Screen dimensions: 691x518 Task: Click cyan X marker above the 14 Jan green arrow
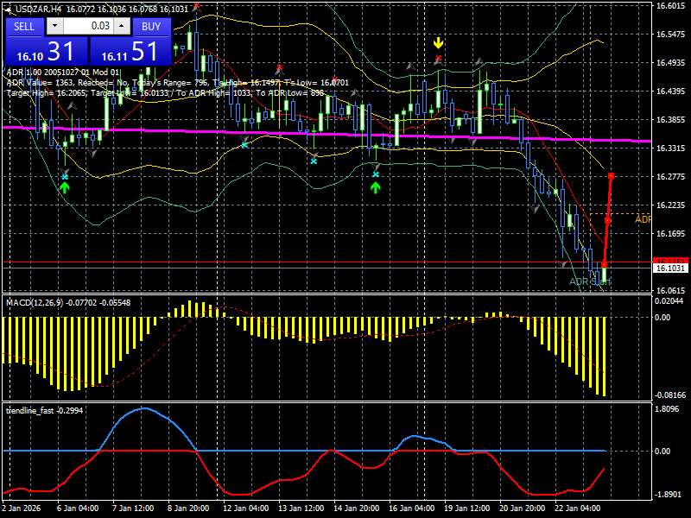click(x=376, y=174)
